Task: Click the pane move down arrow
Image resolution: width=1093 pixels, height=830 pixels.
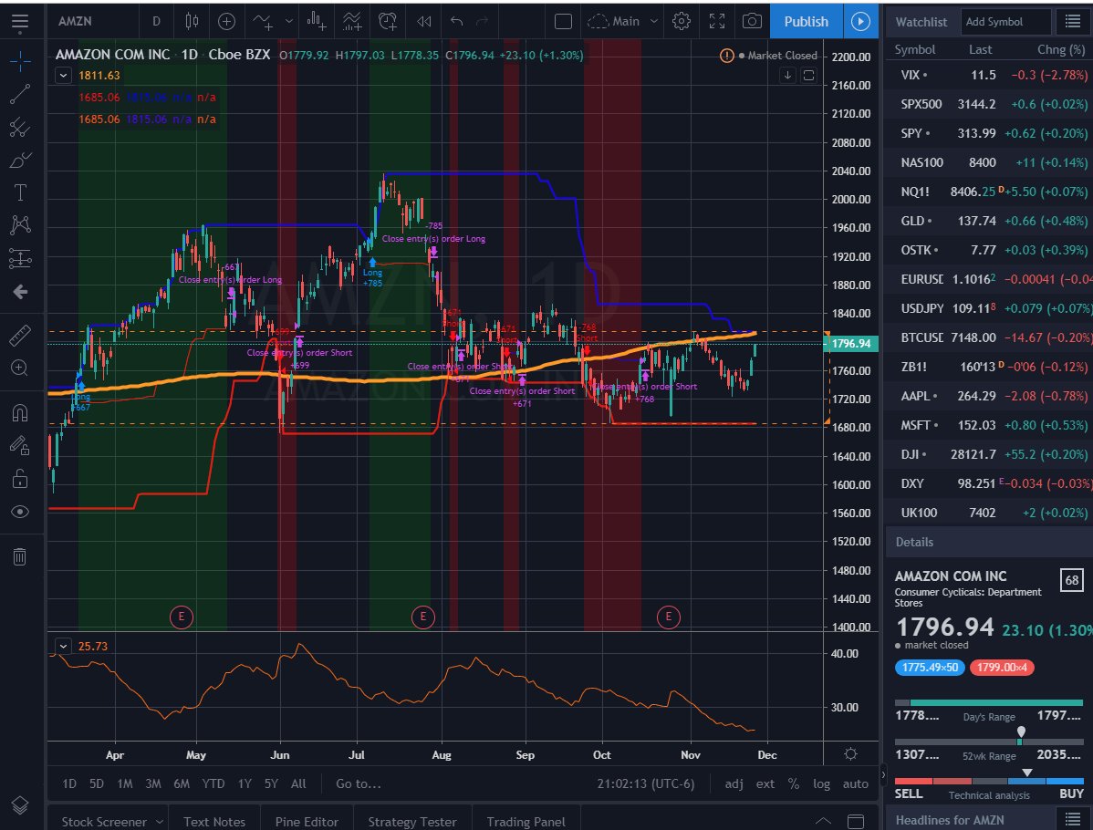Action: pyautogui.click(x=787, y=76)
